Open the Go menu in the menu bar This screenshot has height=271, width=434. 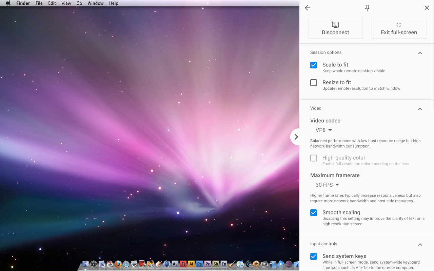pyautogui.click(x=79, y=3)
